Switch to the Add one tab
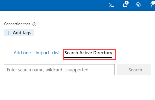This screenshot has width=155, height=100. 22,53
